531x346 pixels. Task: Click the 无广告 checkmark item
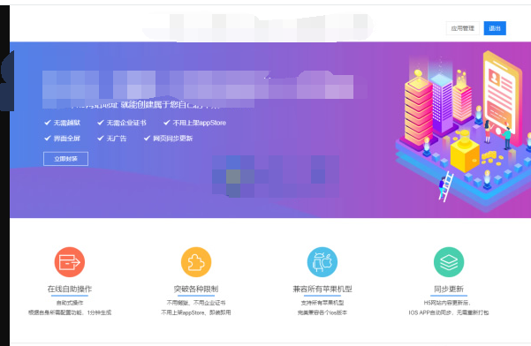point(111,138)
